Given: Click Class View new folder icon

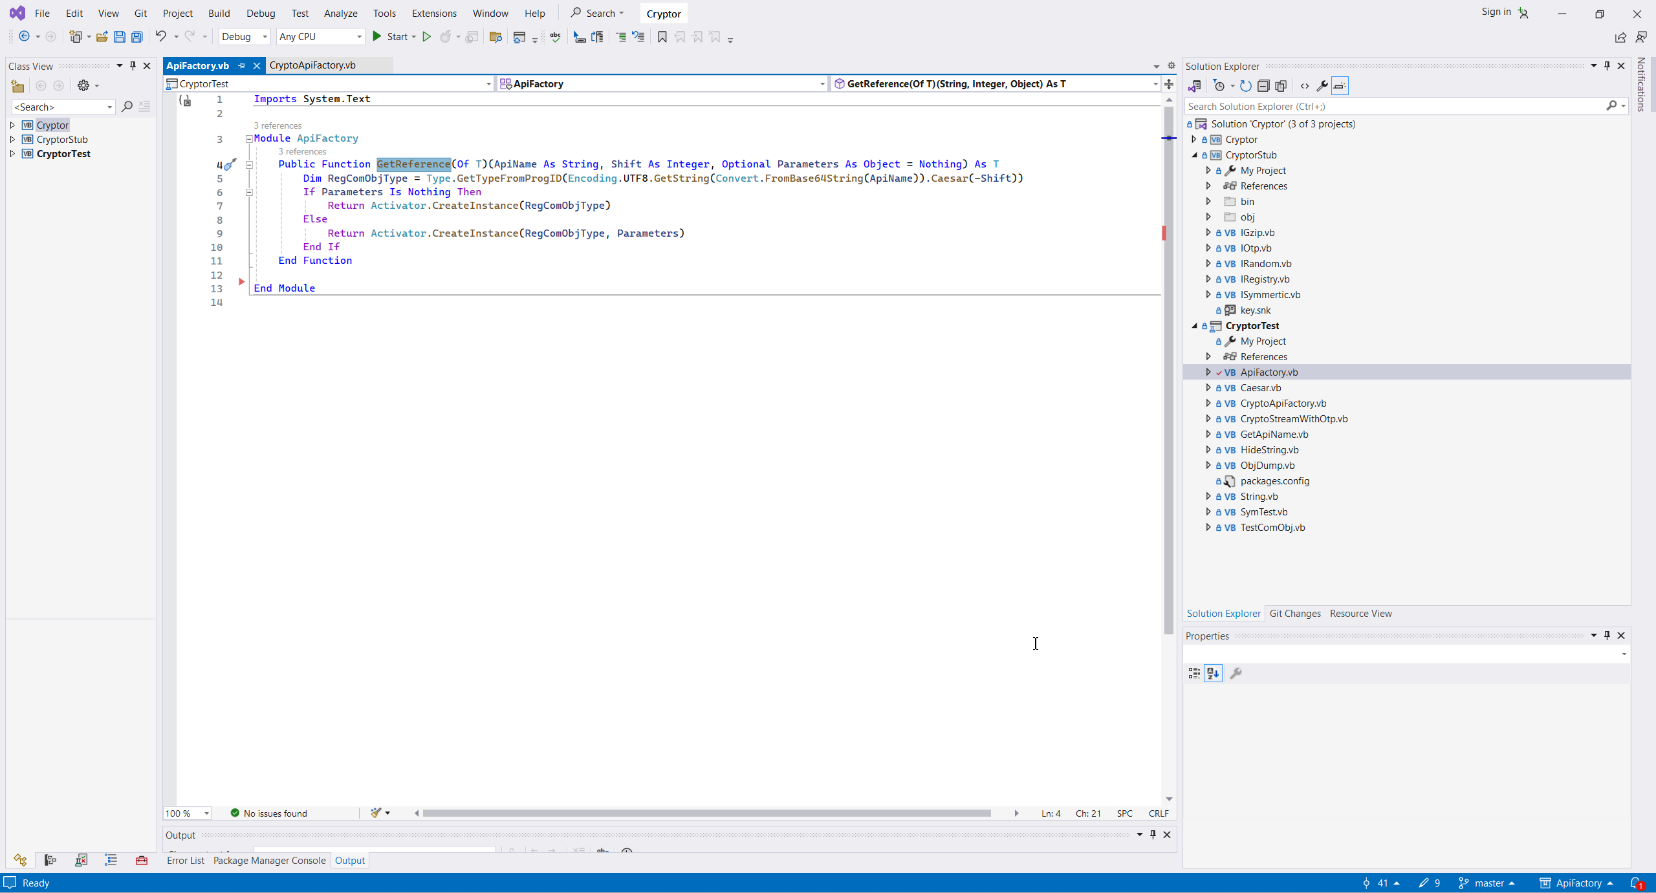Looking at the screenshot, I should [x=17, y=85].
